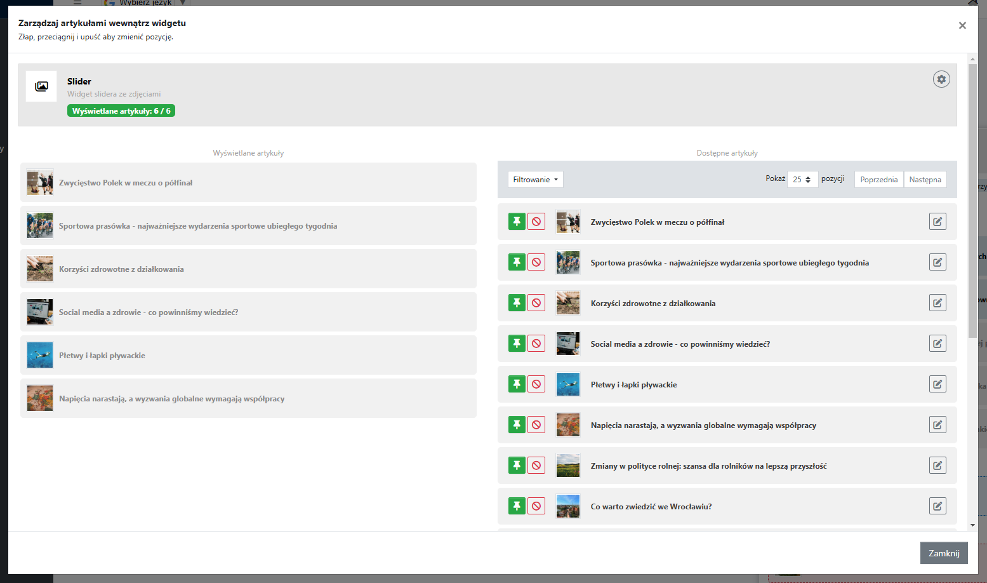Screen dimensions: 987x583
Task: Go to Następna page of articles
Action: click(x=925, y=180)
